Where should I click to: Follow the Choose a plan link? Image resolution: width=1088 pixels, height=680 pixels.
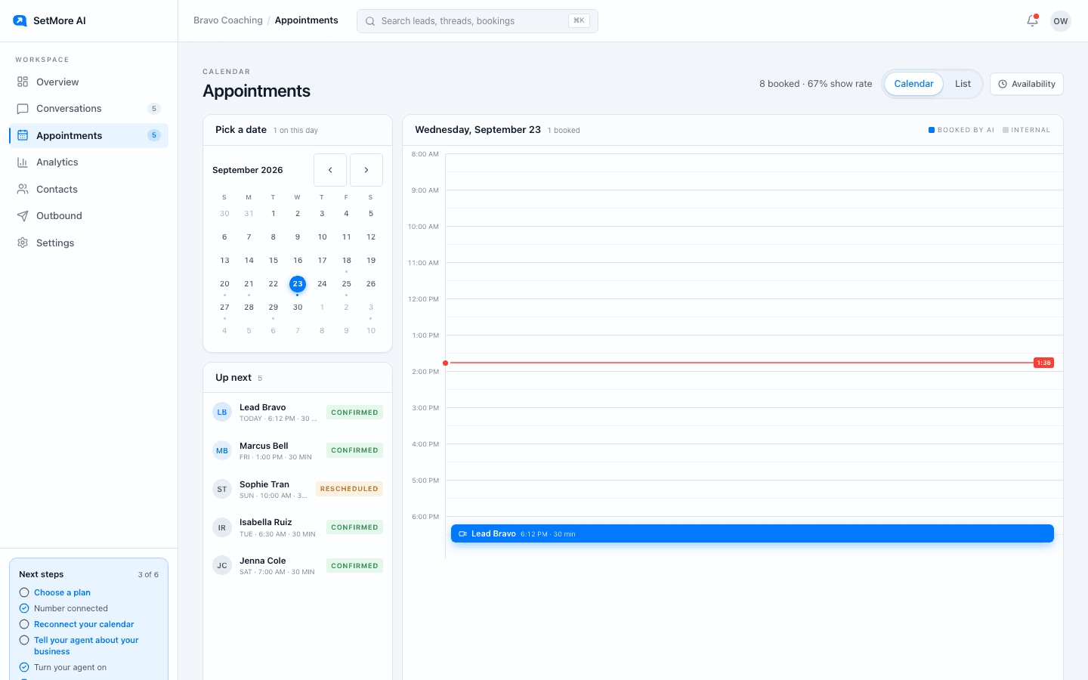(62, 592)
